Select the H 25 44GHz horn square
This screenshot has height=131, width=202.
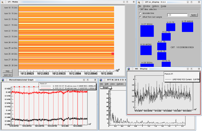point(187,27)
